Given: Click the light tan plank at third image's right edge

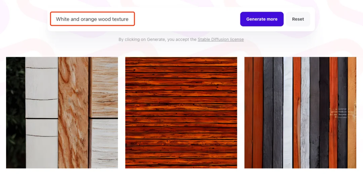Looking at the screenshot, I should click(x=352, y=113).
